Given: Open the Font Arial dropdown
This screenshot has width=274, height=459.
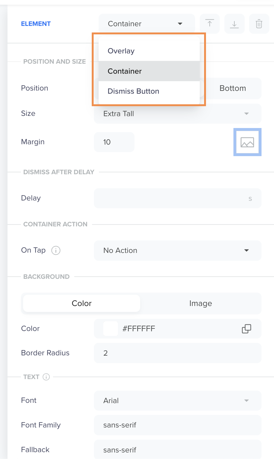Looking at the screenshot, I should click(x=178, y=401).
